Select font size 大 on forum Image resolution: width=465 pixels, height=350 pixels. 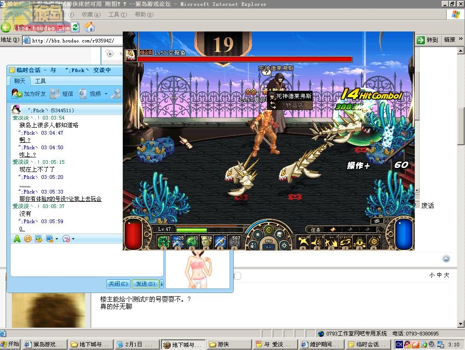[446, 275]
